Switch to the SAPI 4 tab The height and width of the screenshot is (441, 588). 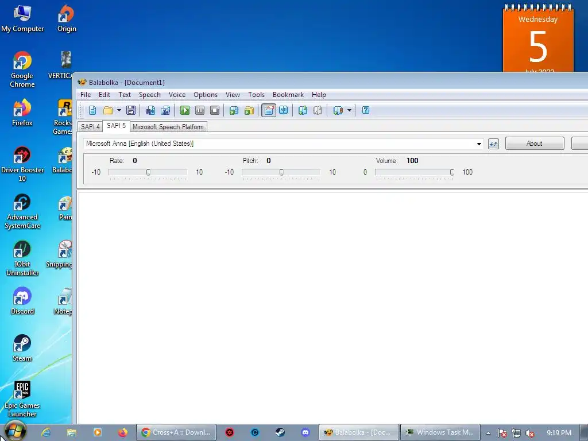click(90, 127)
